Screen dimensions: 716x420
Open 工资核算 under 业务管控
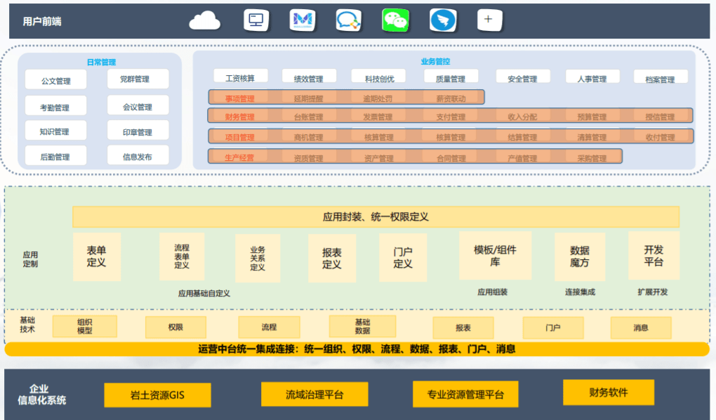[240, 78]
